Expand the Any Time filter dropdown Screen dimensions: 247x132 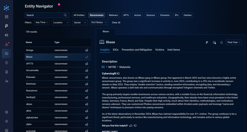(42, 22)
